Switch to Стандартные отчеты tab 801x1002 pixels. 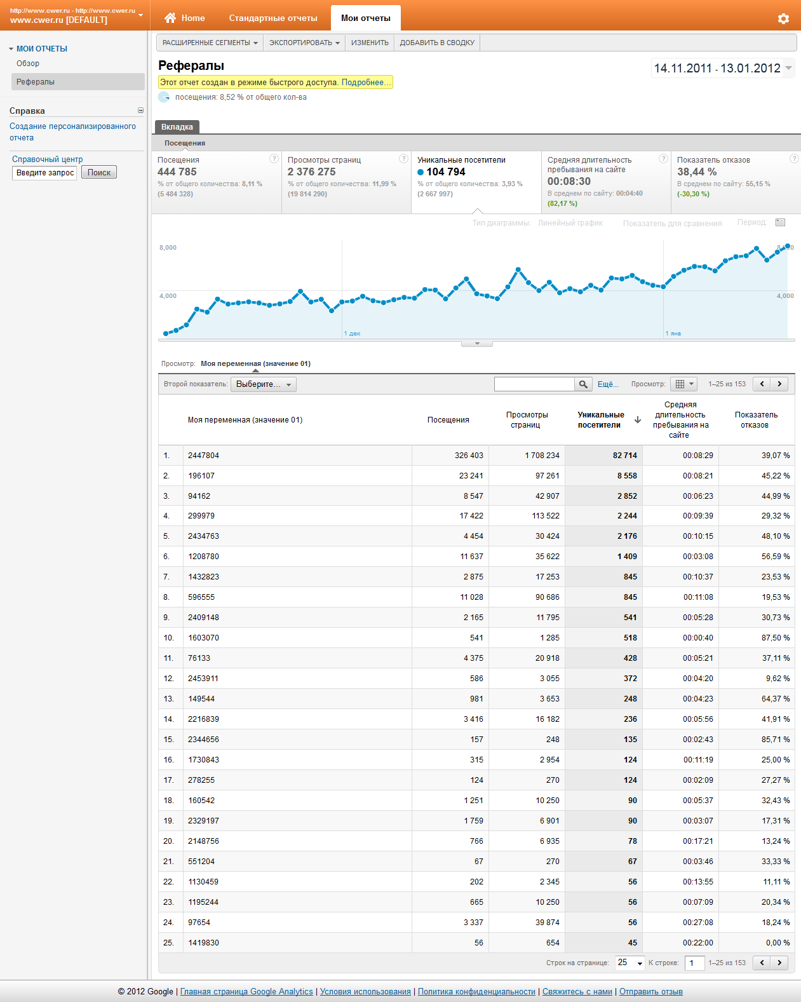pyautogui.click(x=273, y=18)
